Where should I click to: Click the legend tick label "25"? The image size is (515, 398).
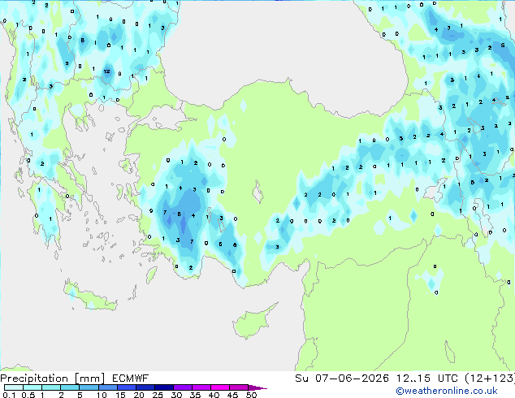[x=158, y=395]
